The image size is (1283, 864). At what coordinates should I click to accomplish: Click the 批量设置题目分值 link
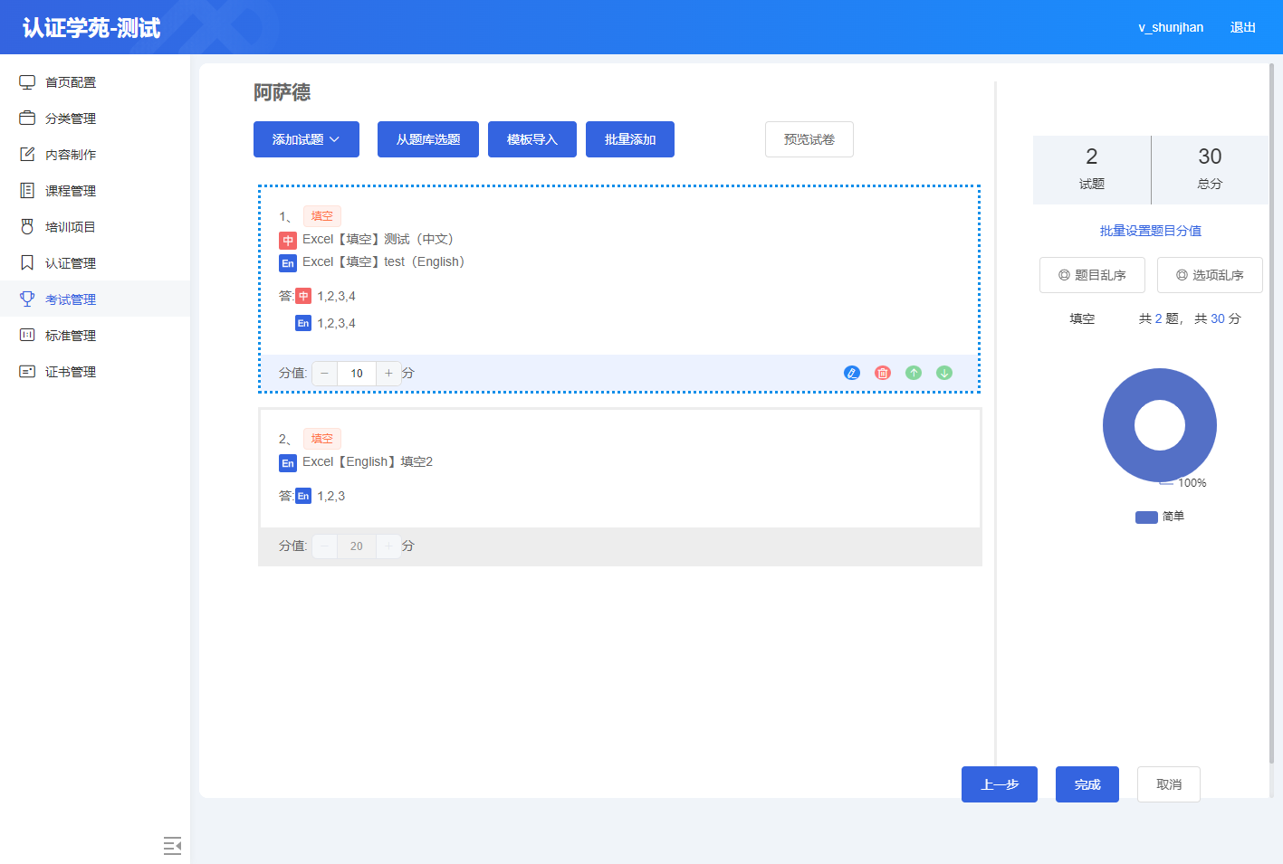click(1151, 231)
